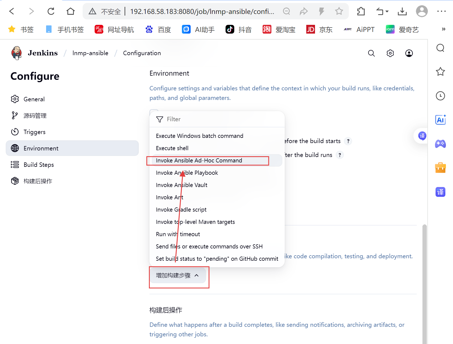
Task: Choose Send files or execute commands over SSH
Action: [x=217, y=247]
